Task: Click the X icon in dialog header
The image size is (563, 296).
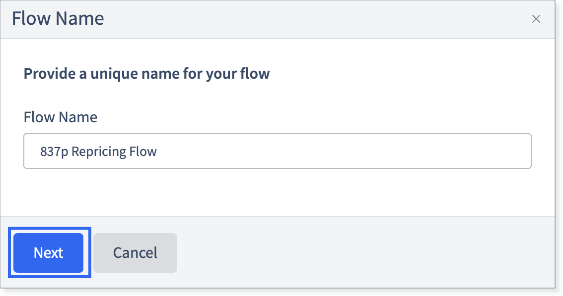Action: 536,19
